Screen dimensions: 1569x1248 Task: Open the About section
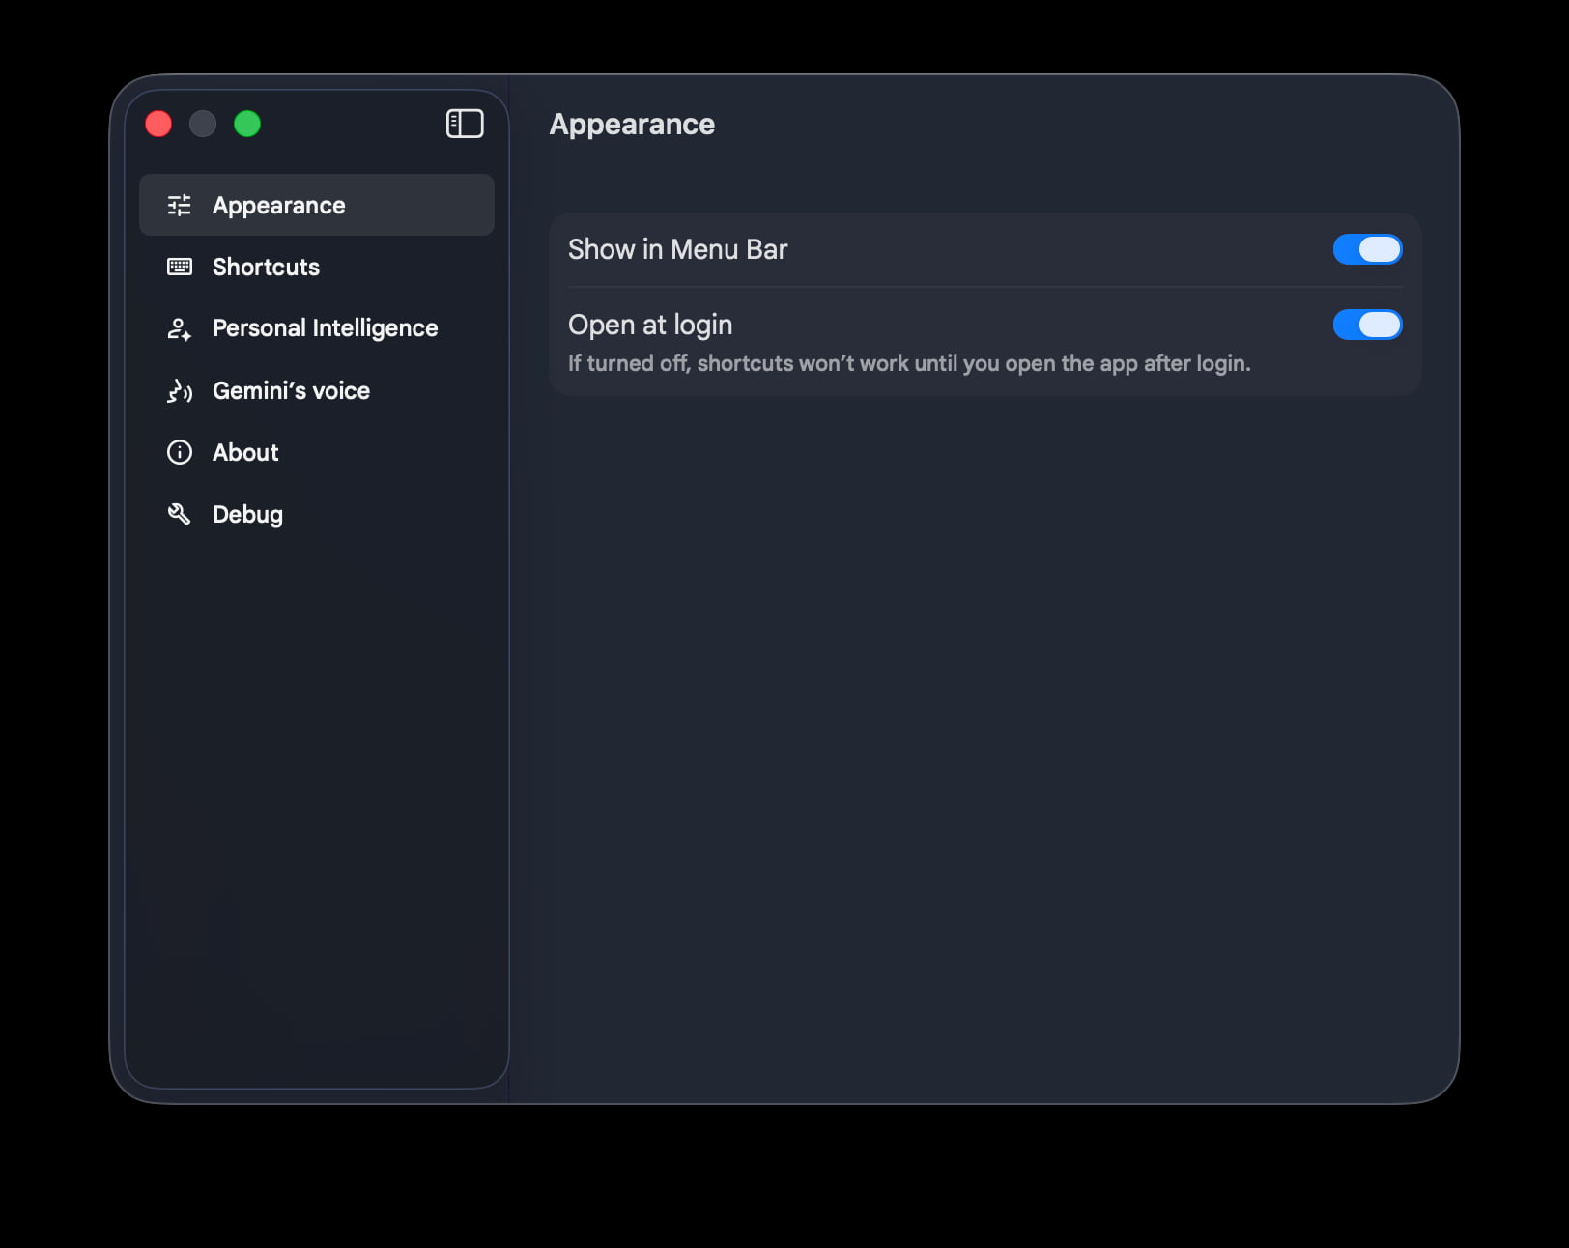click(317, 452)
